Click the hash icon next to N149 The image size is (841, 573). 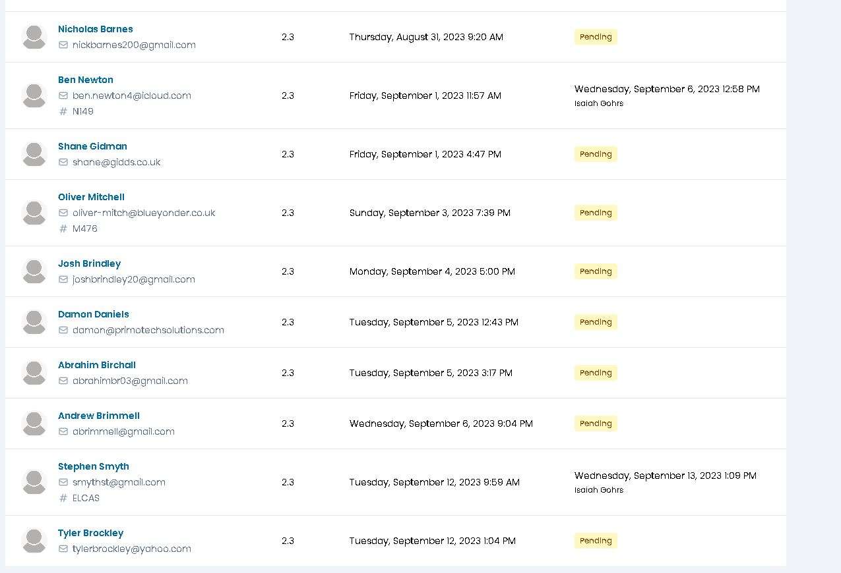pyautogui.click(x=63, y=111)
